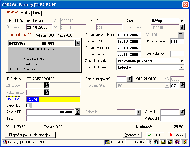Toggle the Export EDI checkbox
Image resolution: width=190 pixels, height=147 pixels.
click(x=29, y=105)
